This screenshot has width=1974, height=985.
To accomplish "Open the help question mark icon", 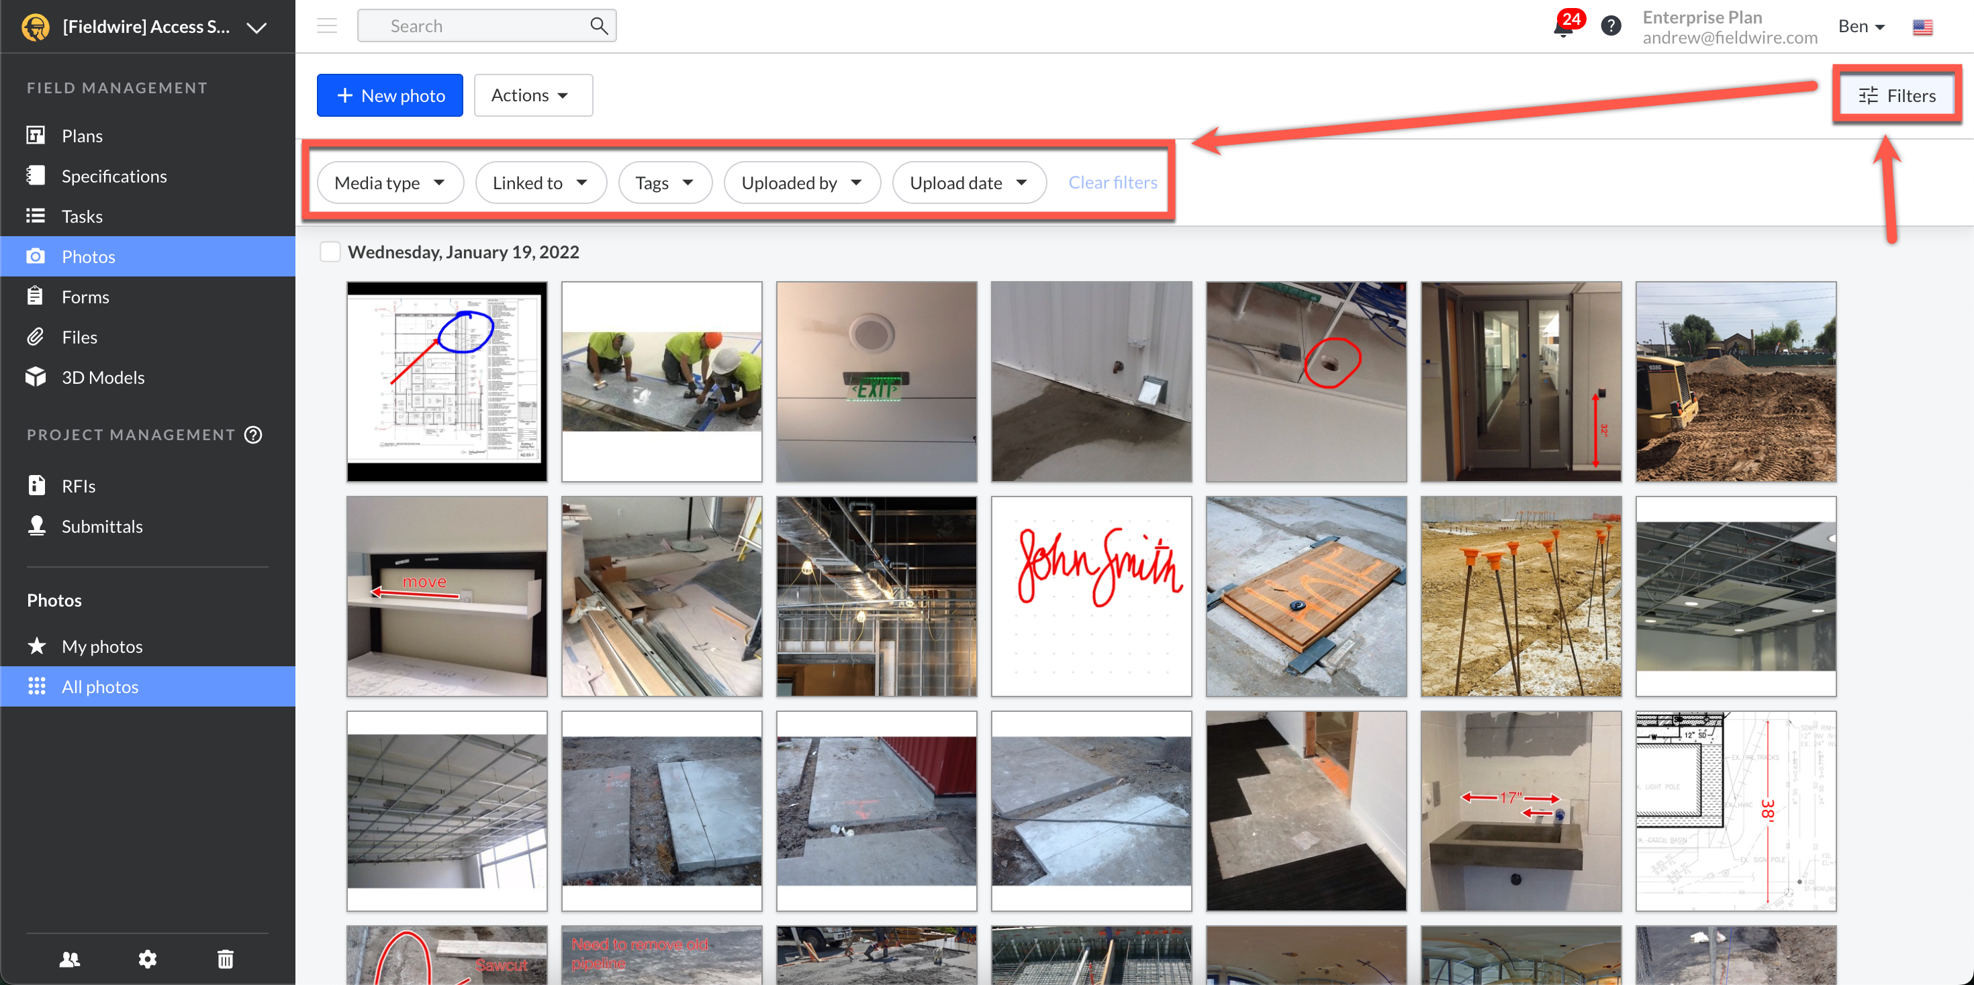I will [x=1611, y=27].
